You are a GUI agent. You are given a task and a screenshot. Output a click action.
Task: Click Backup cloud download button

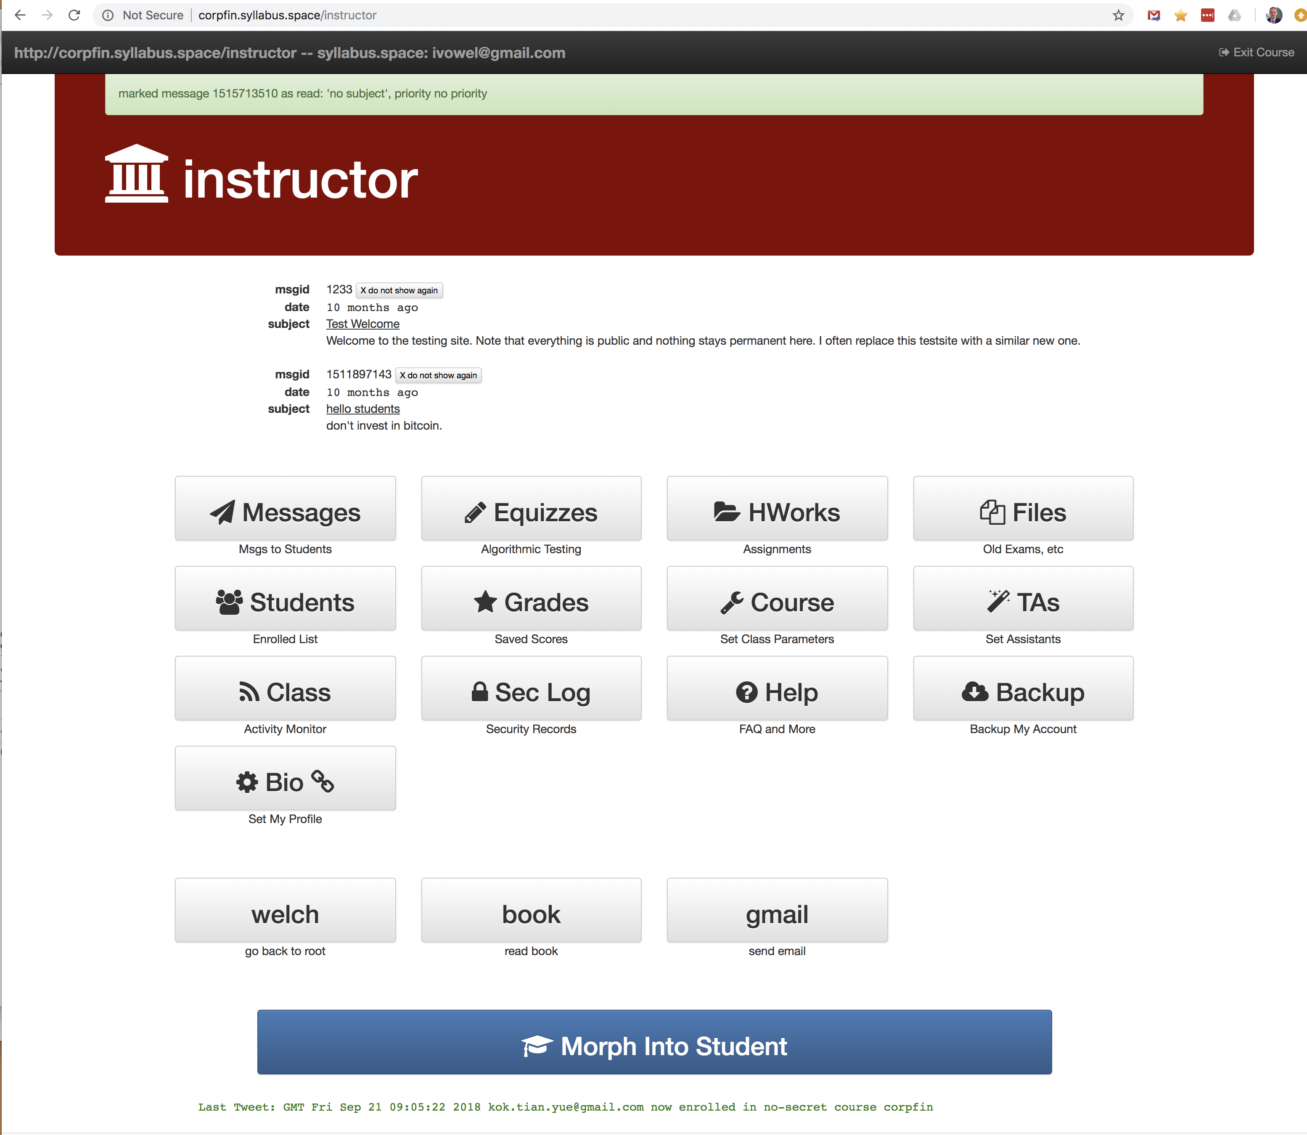1023,689
